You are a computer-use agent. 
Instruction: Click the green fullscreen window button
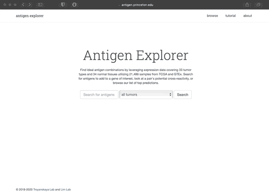click(x=16, y=5)
